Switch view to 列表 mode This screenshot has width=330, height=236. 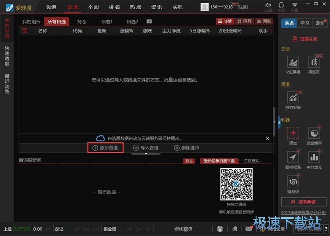tap(264, 21)
